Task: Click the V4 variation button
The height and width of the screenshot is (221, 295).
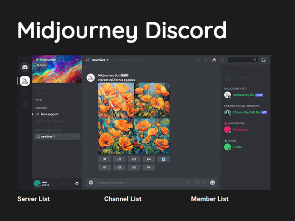Action: click(x=149, y=167)
